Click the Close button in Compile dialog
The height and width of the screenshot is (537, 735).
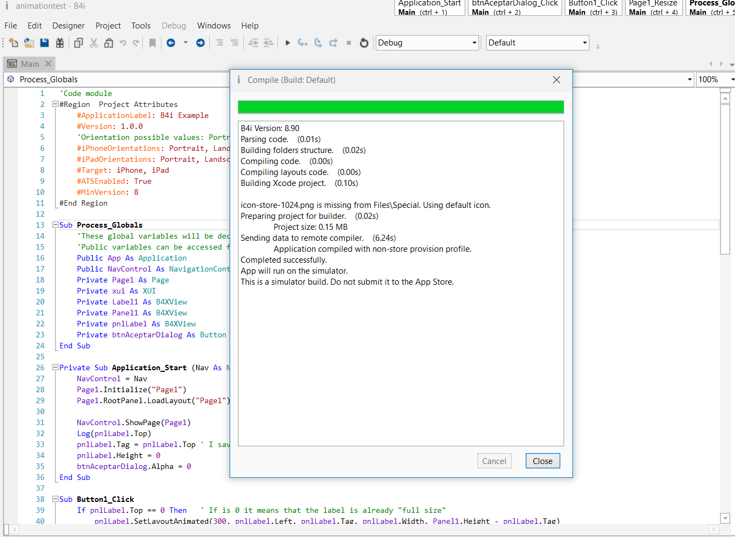pos(542,461)
